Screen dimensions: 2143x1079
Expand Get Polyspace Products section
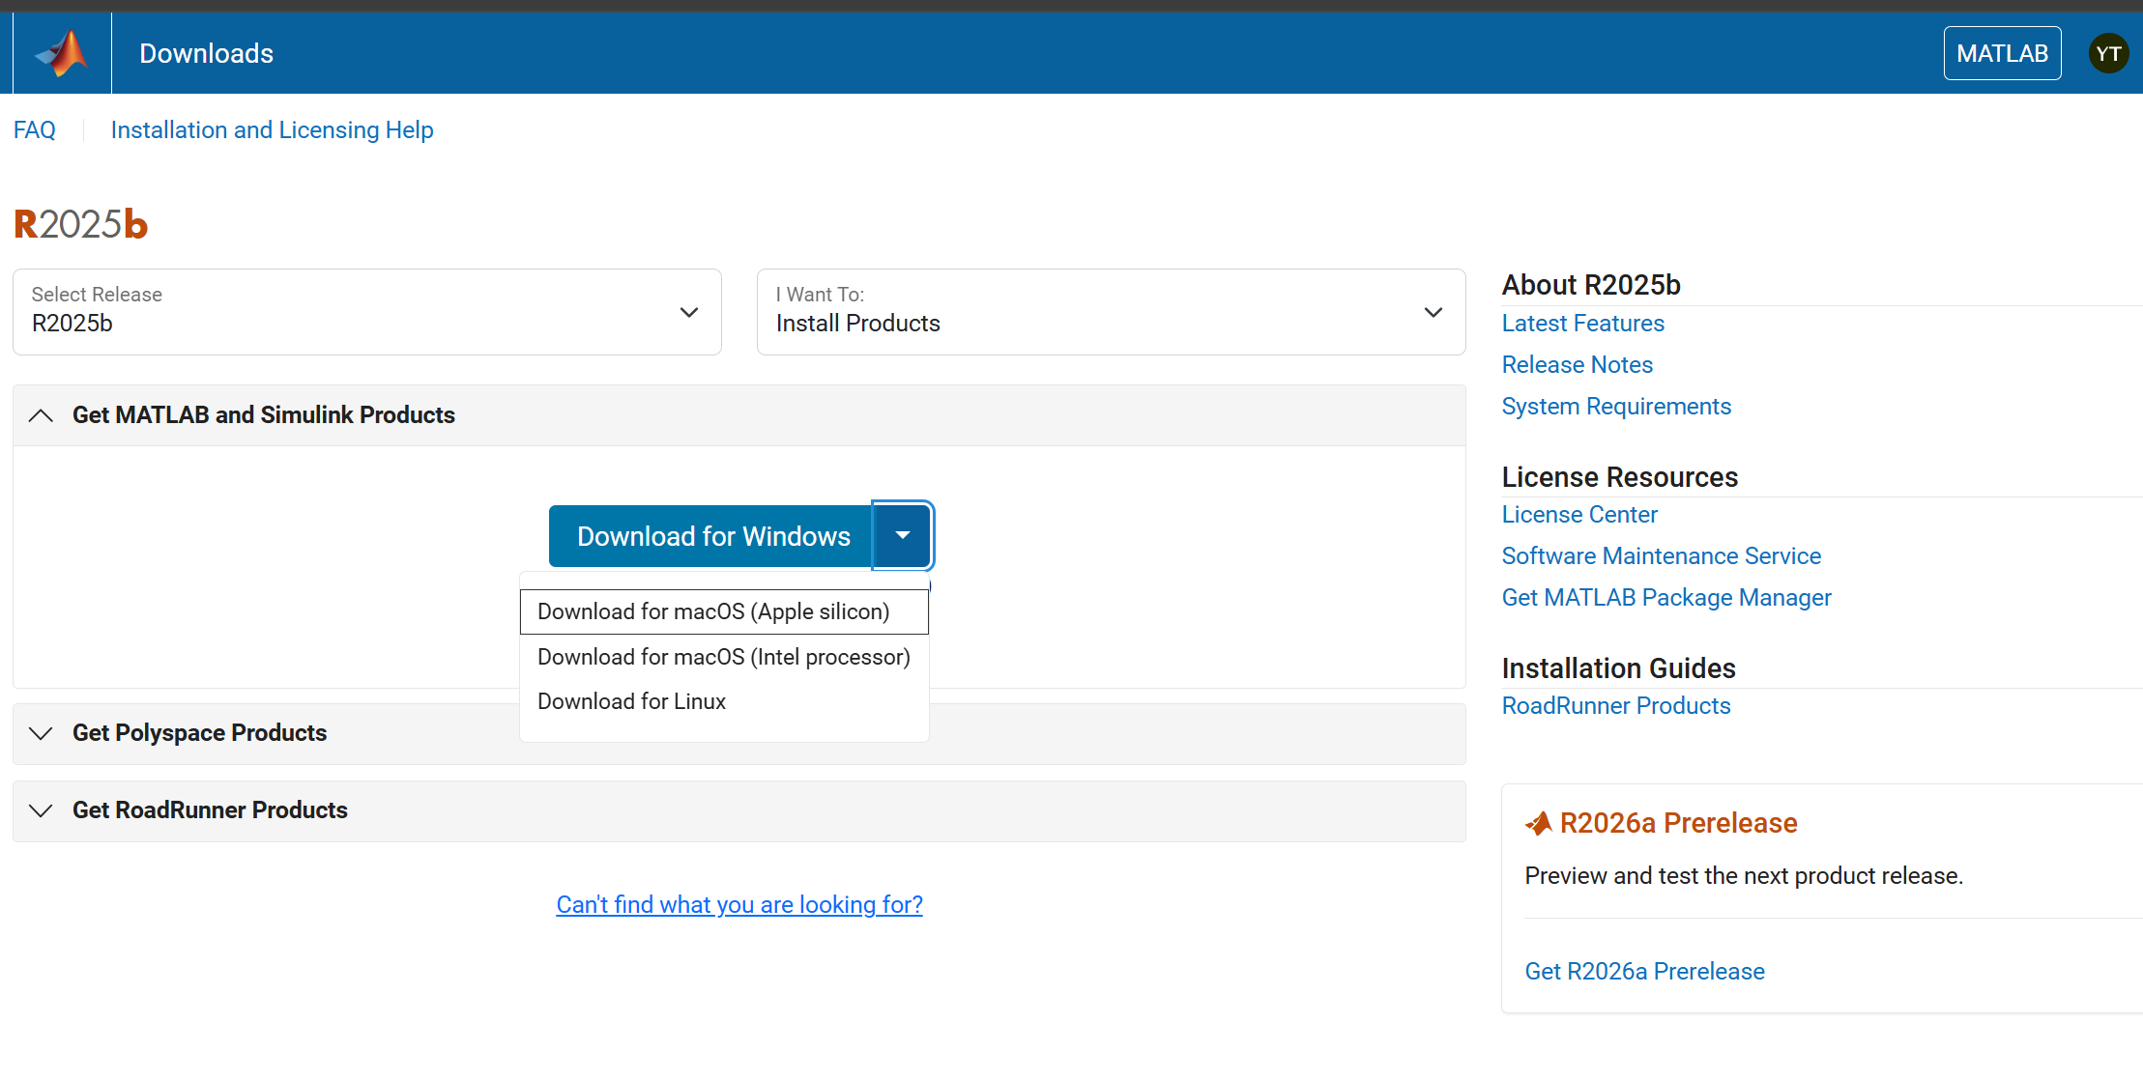coord(41,733)
